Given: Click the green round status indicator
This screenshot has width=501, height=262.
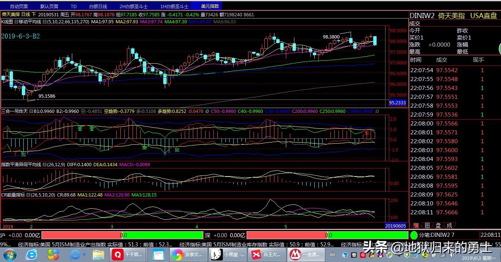Looking at the screenshot, I should [x=414, y=235].
